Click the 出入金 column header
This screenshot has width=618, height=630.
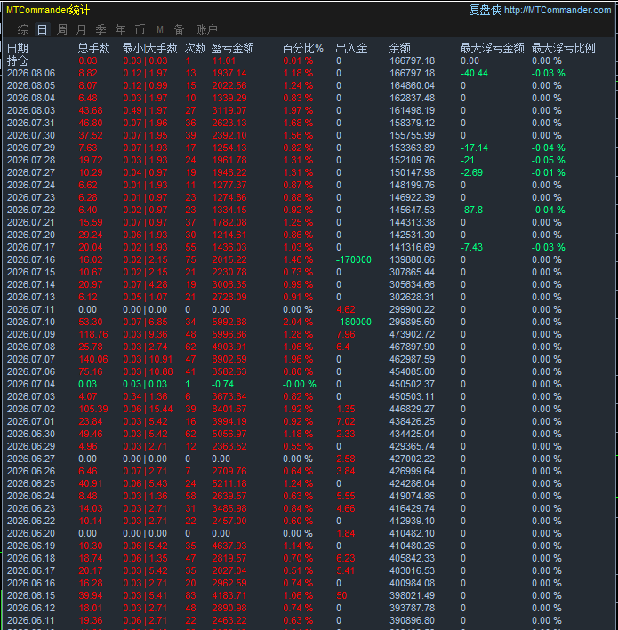(x=352, y=49)
